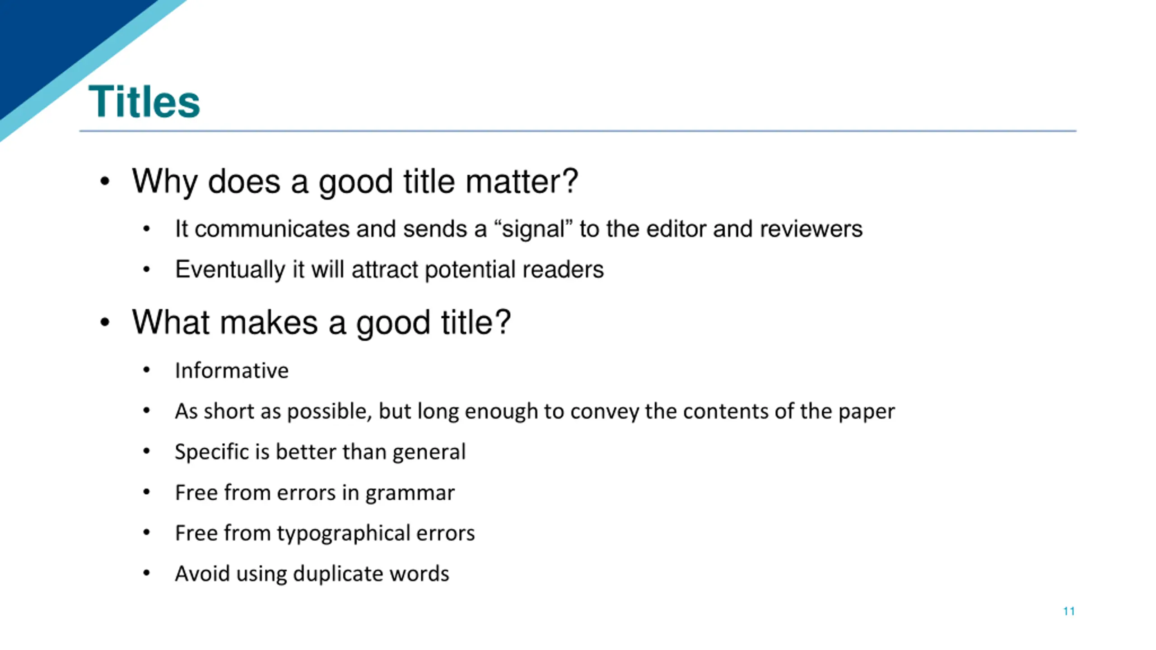1156x650 pixels.
Task: Select the text 'Why does a good title matter?'
Action: [355, 182]
